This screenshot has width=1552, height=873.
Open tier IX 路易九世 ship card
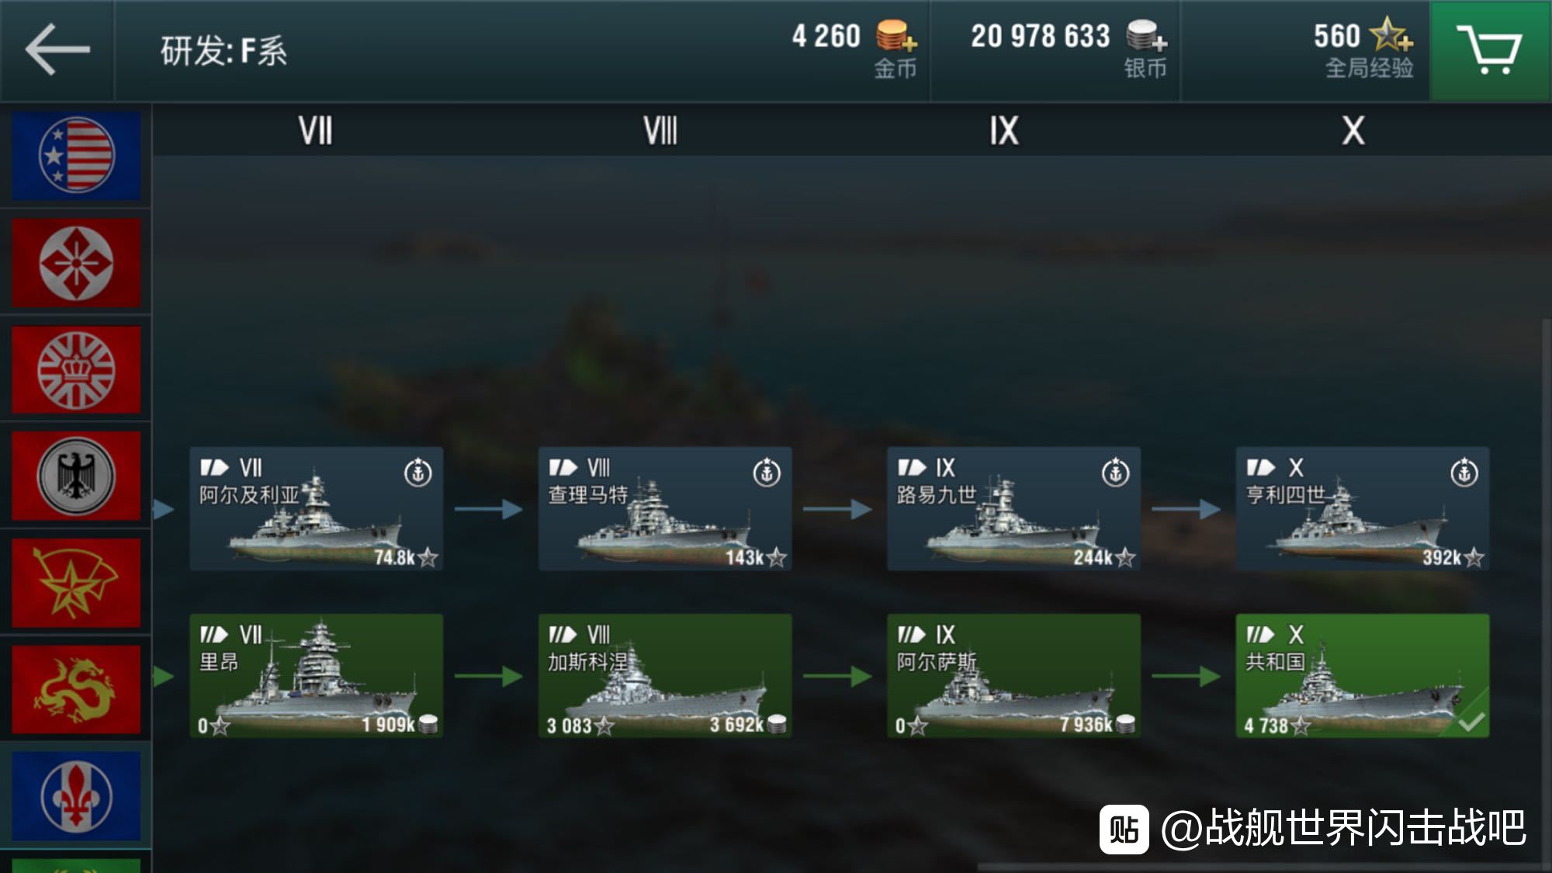tap(1014, 509)
